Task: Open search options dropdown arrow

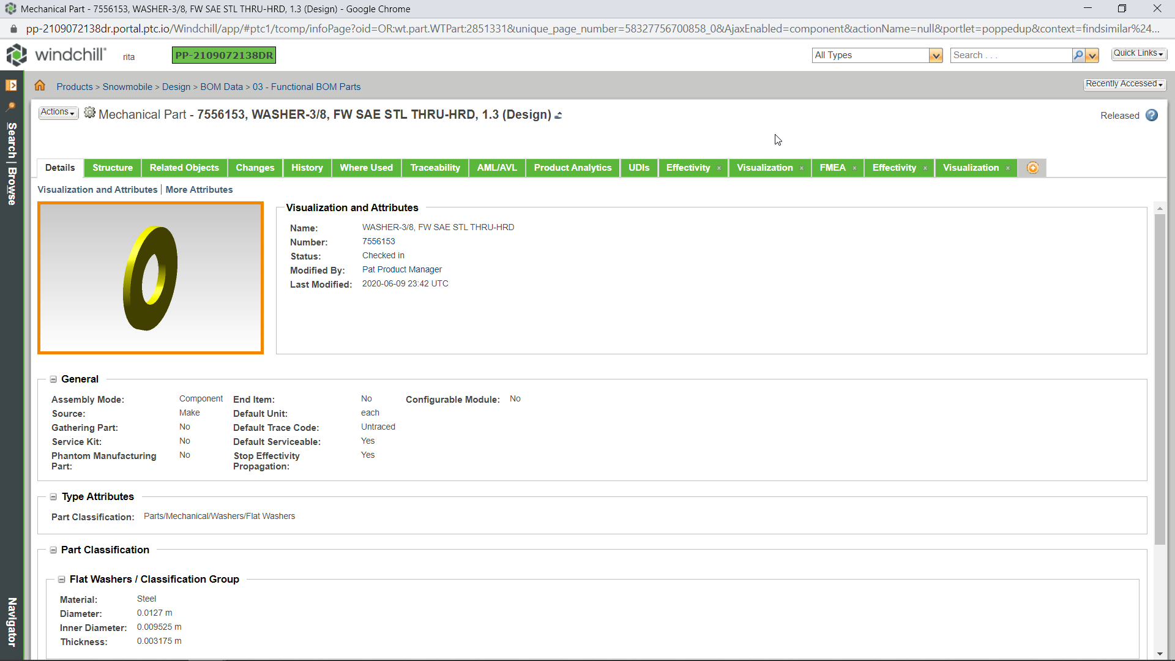Action: 1092,56
